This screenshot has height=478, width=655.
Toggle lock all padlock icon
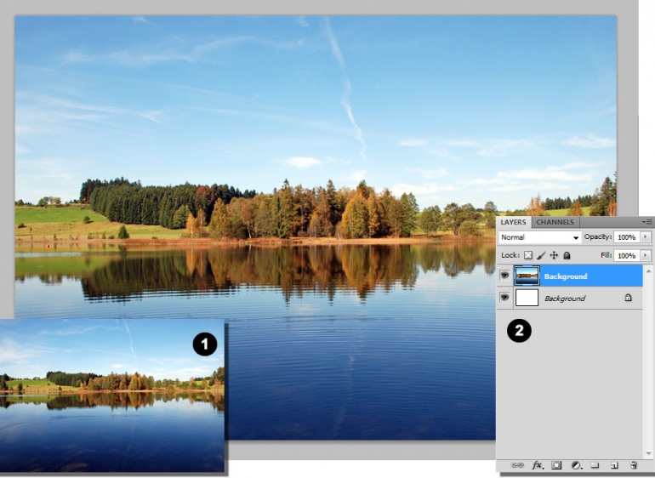click(567, 255)
